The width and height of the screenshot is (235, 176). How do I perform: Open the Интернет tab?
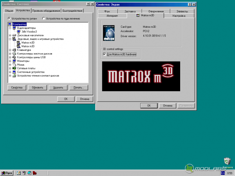[112, 16]
